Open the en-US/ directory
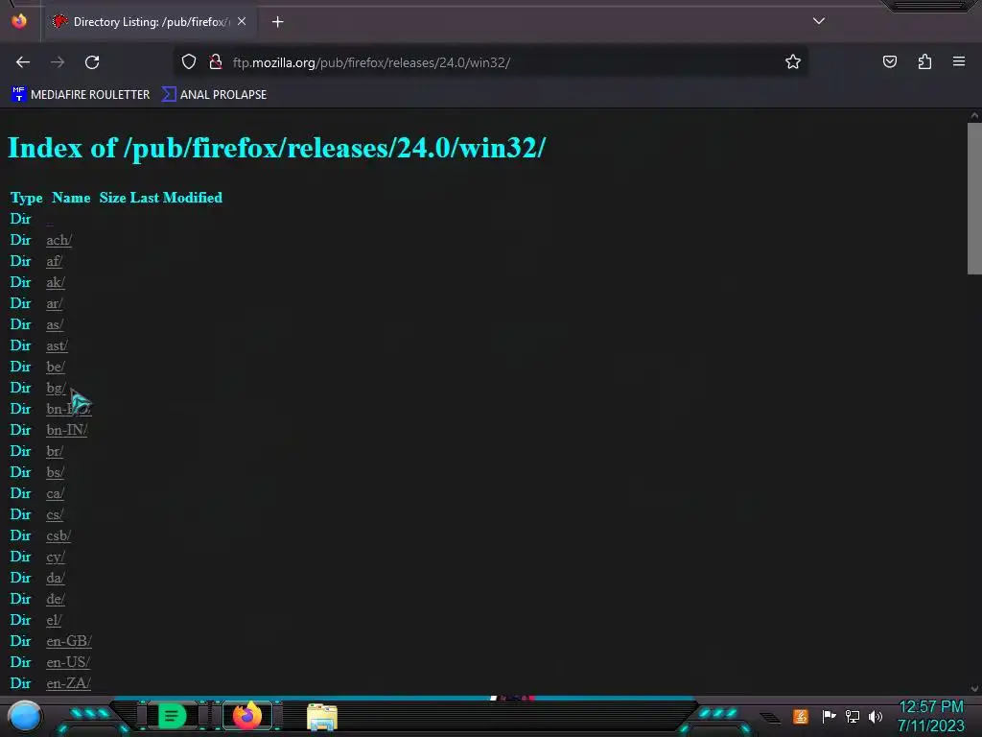Viewport: 982px width, 737px height. [x=68, y=662]
